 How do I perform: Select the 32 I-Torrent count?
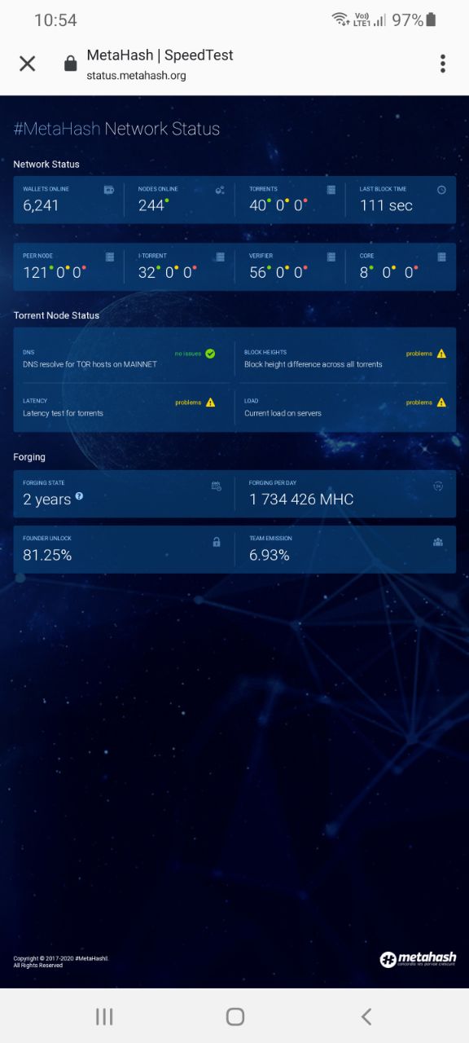click(x=147, y=272)
